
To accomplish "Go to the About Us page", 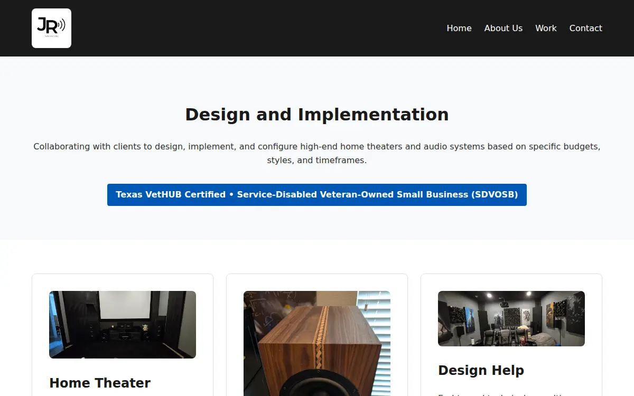I will [x=504, y=28].
